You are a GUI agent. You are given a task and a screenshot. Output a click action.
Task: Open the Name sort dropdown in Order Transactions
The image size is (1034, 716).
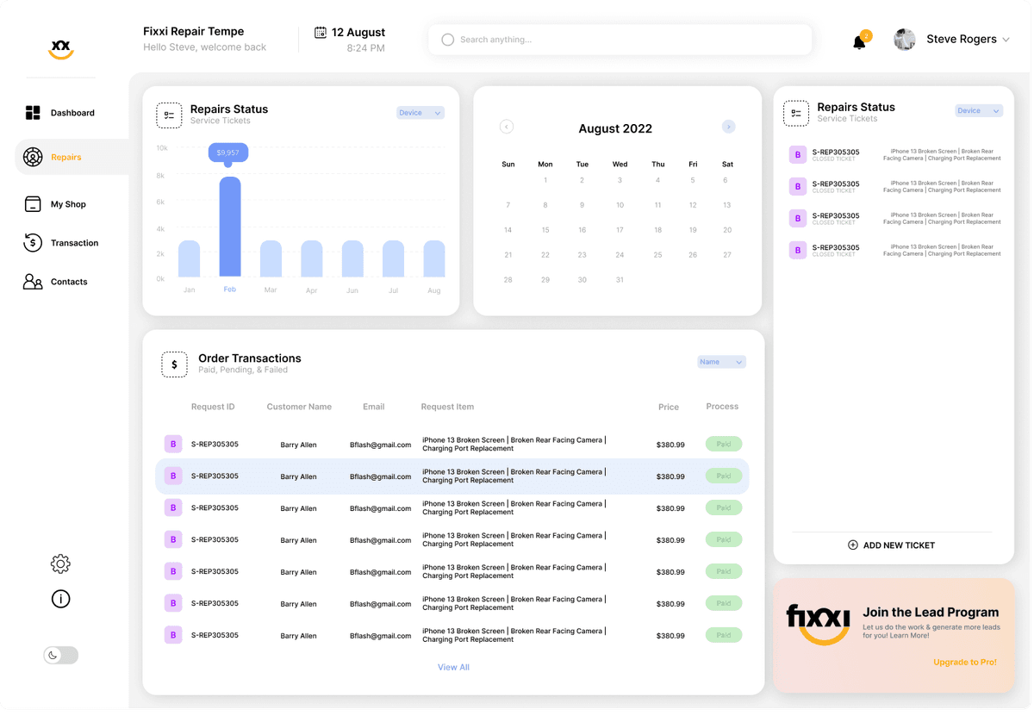click(x=721, y=362)
